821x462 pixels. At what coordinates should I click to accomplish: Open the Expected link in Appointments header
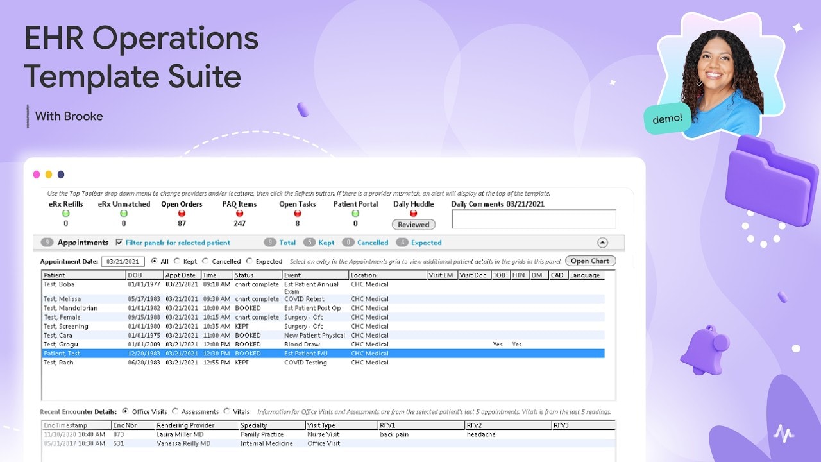[427, 243]
